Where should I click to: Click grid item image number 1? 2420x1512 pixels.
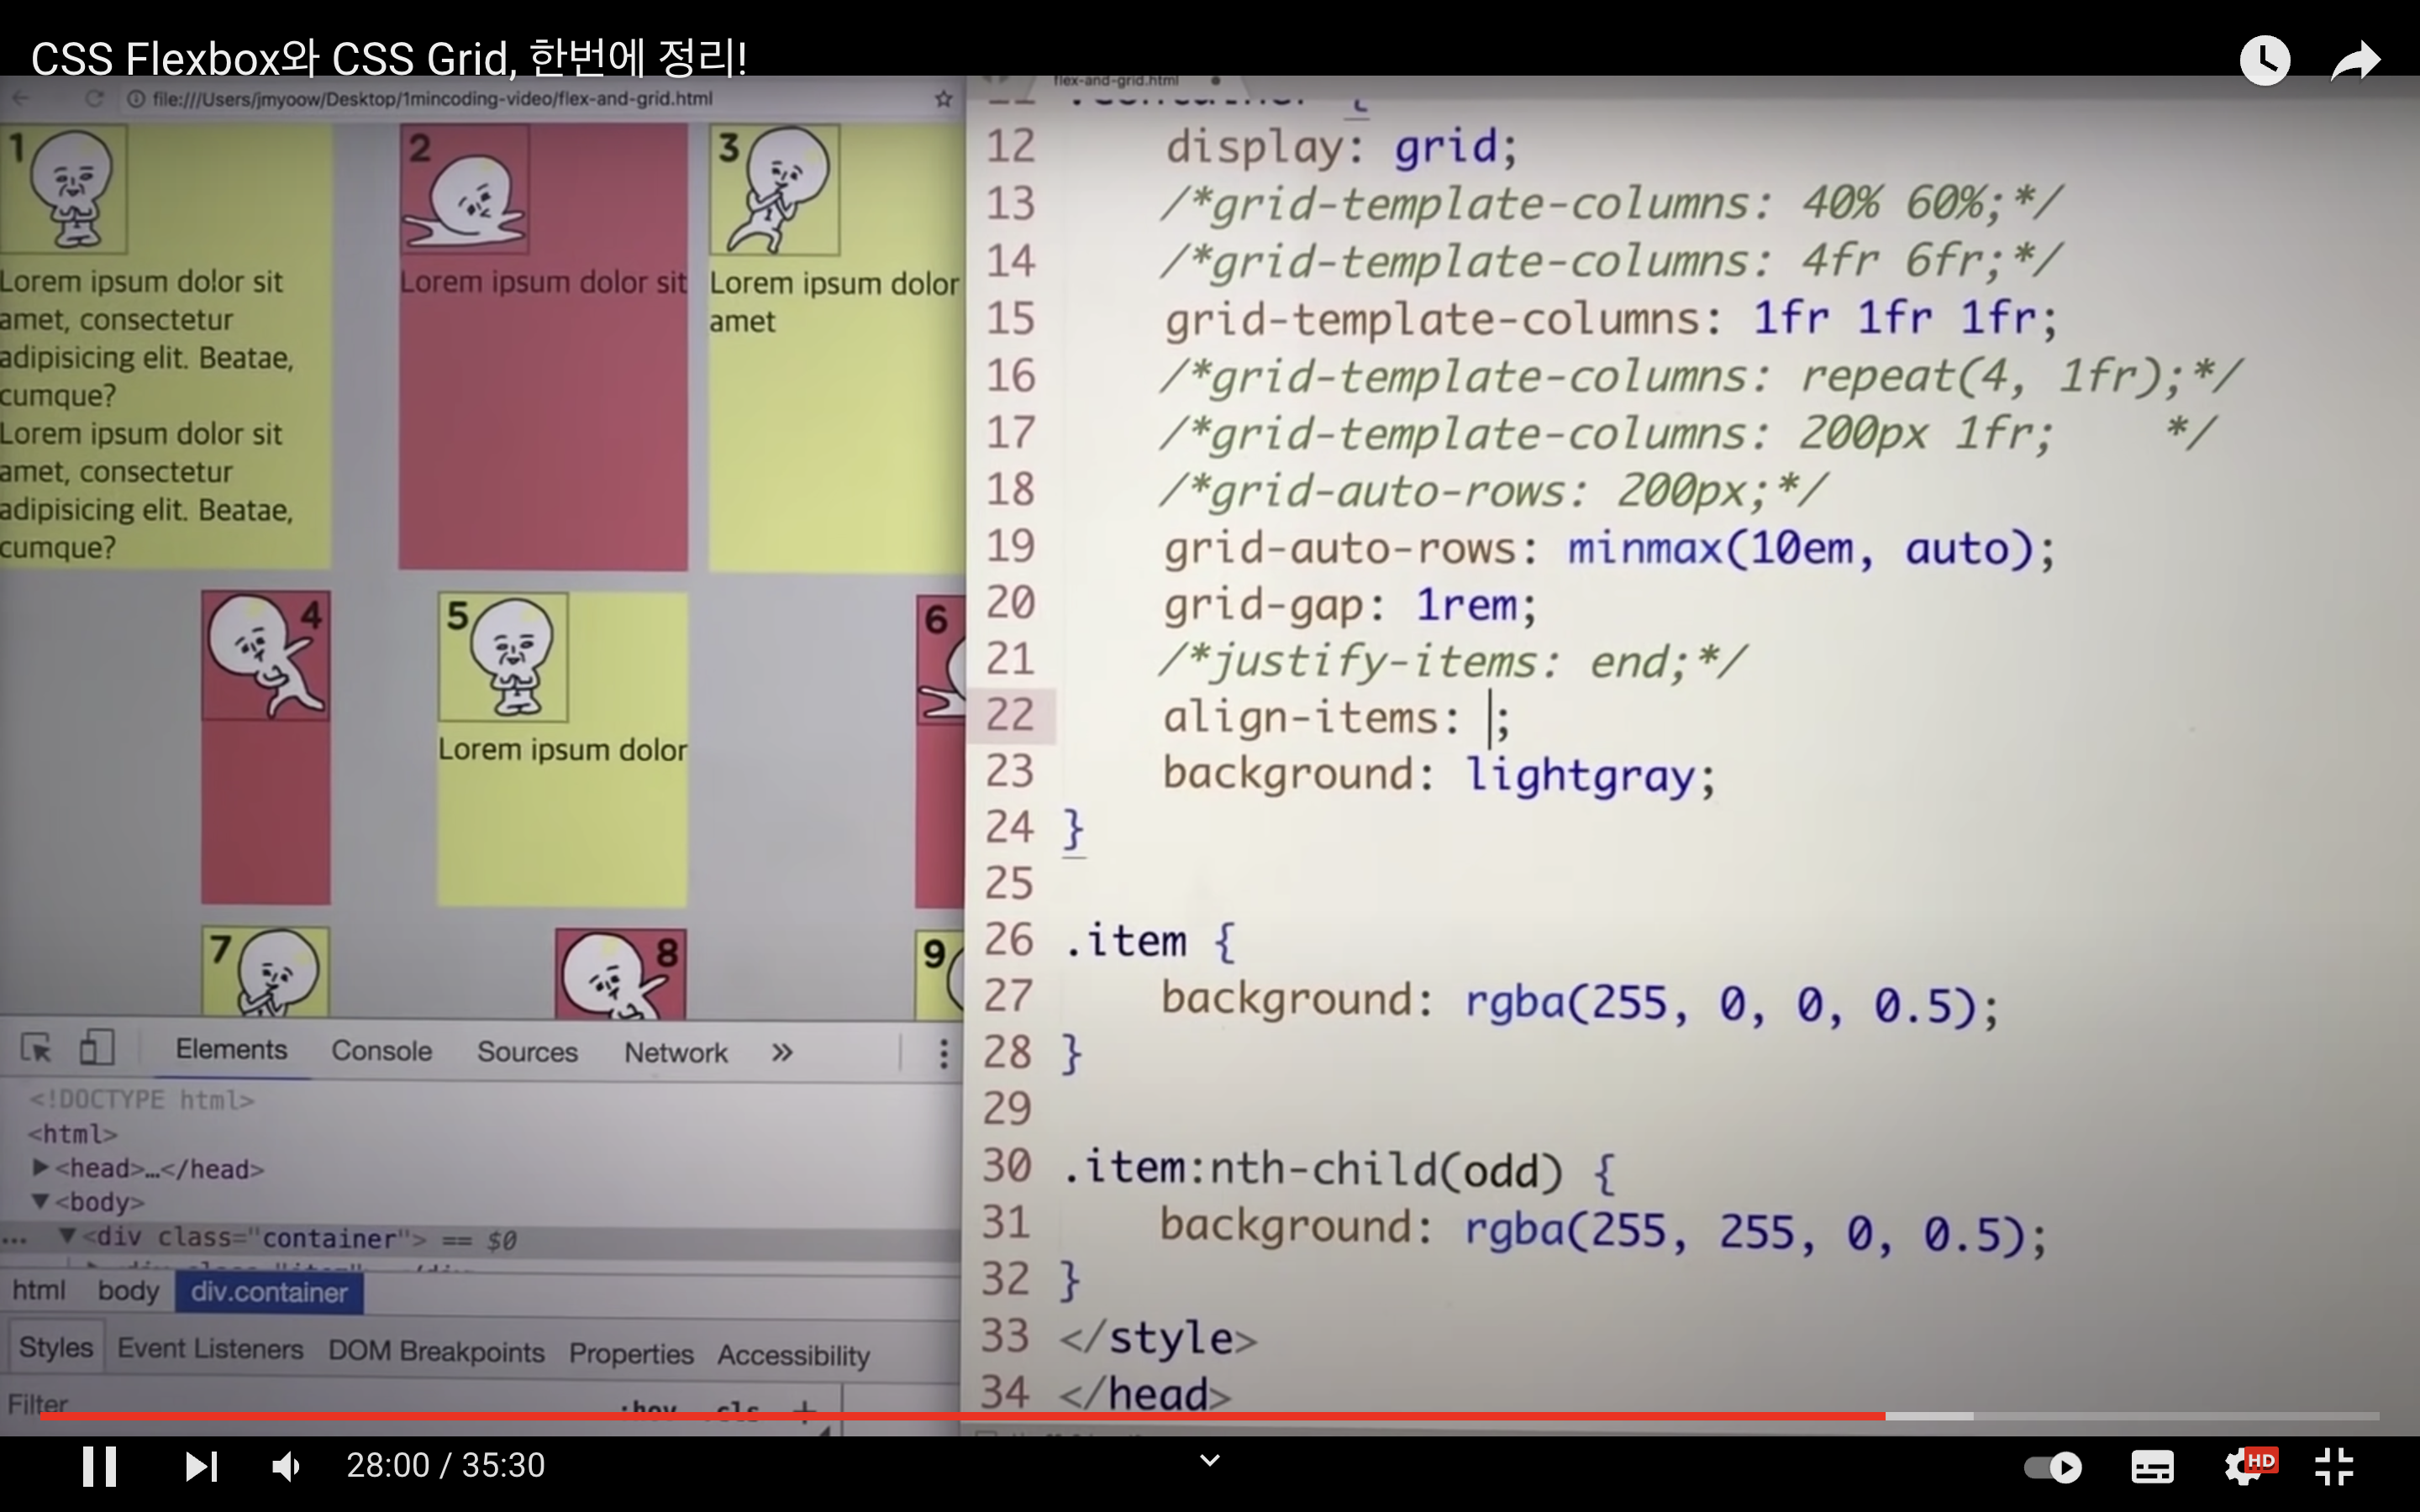click(63, 188)
